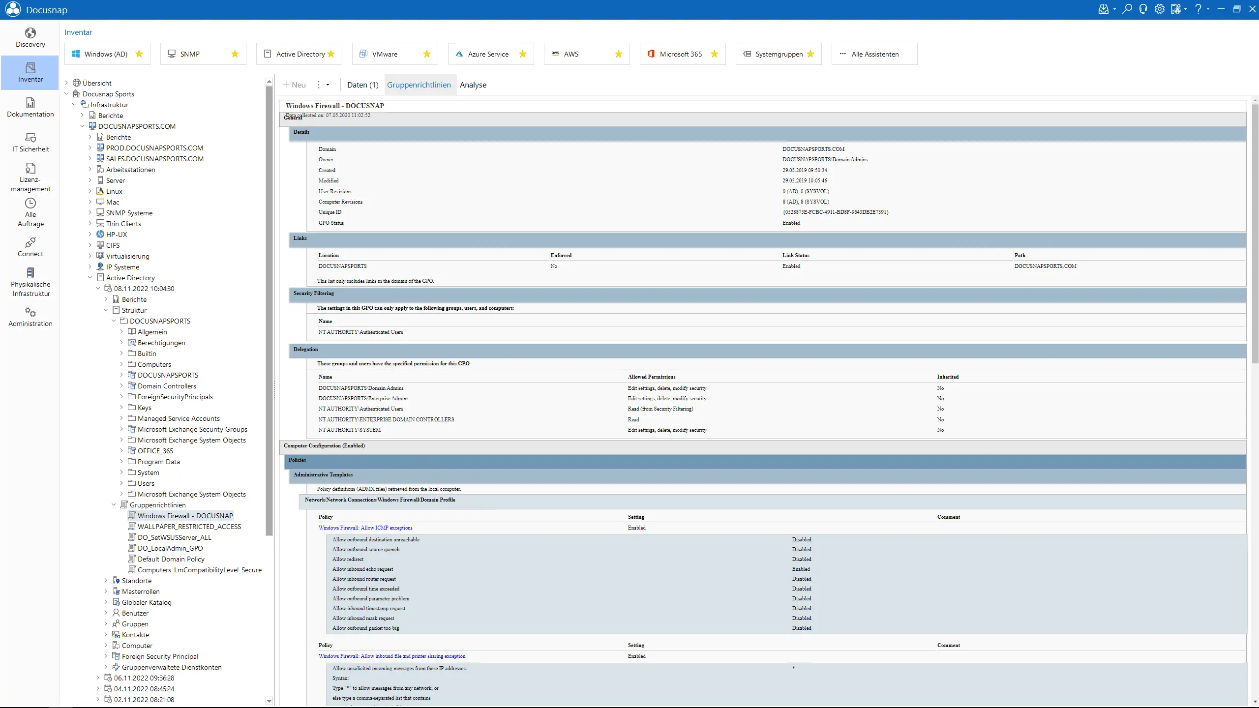Click the search magnifier icon in the title bar
The height and width of the screenshot is (708, 1259).
[1127, 9]
